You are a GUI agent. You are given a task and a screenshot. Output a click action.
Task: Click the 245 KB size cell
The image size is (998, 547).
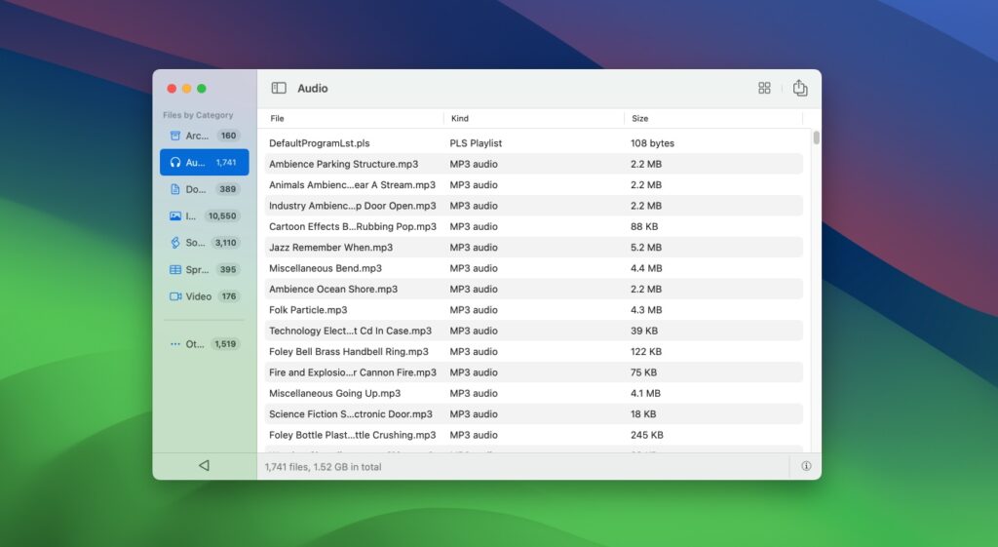click(647, 435)
